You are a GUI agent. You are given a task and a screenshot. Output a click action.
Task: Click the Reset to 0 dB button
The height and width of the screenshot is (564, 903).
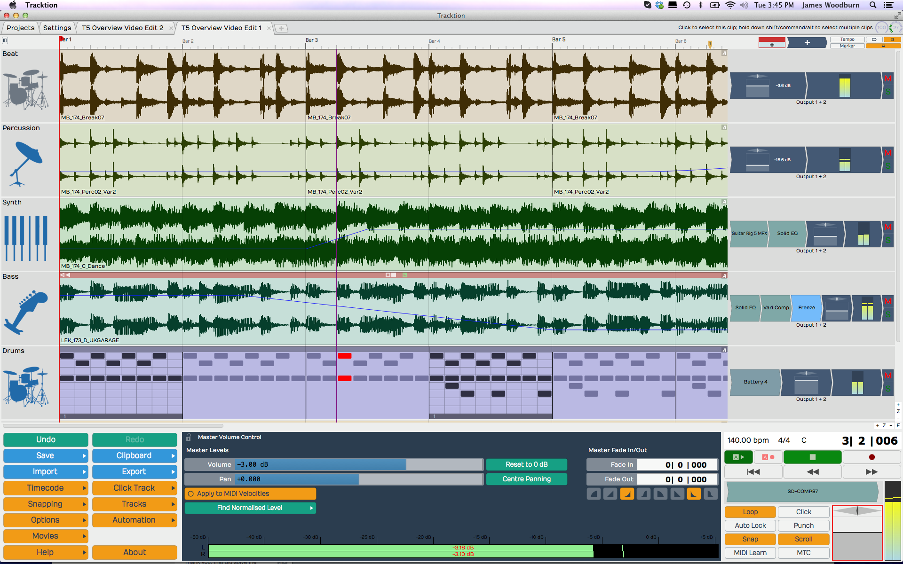point(526,464)
